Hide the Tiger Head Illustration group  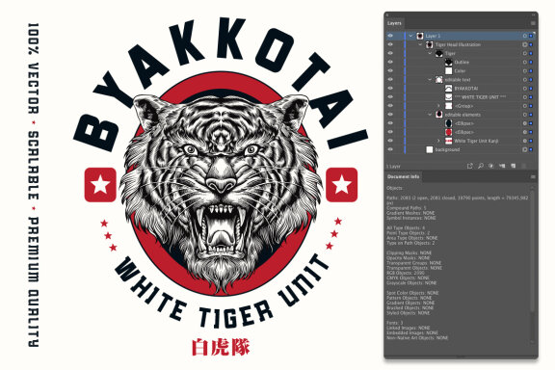390,44
